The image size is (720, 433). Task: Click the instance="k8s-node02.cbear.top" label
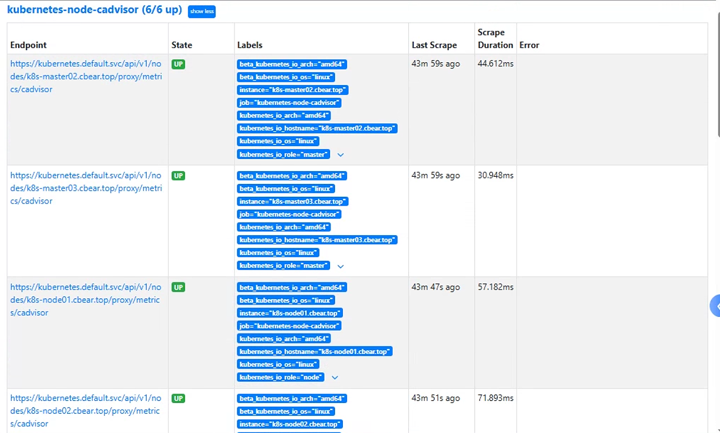click(x=290, y=424)
